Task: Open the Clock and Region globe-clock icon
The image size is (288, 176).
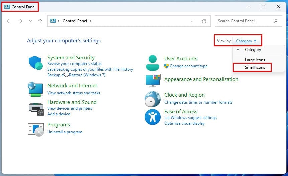Action: click(152, 99)
